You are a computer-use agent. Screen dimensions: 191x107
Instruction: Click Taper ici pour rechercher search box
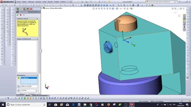coord(26,105)
